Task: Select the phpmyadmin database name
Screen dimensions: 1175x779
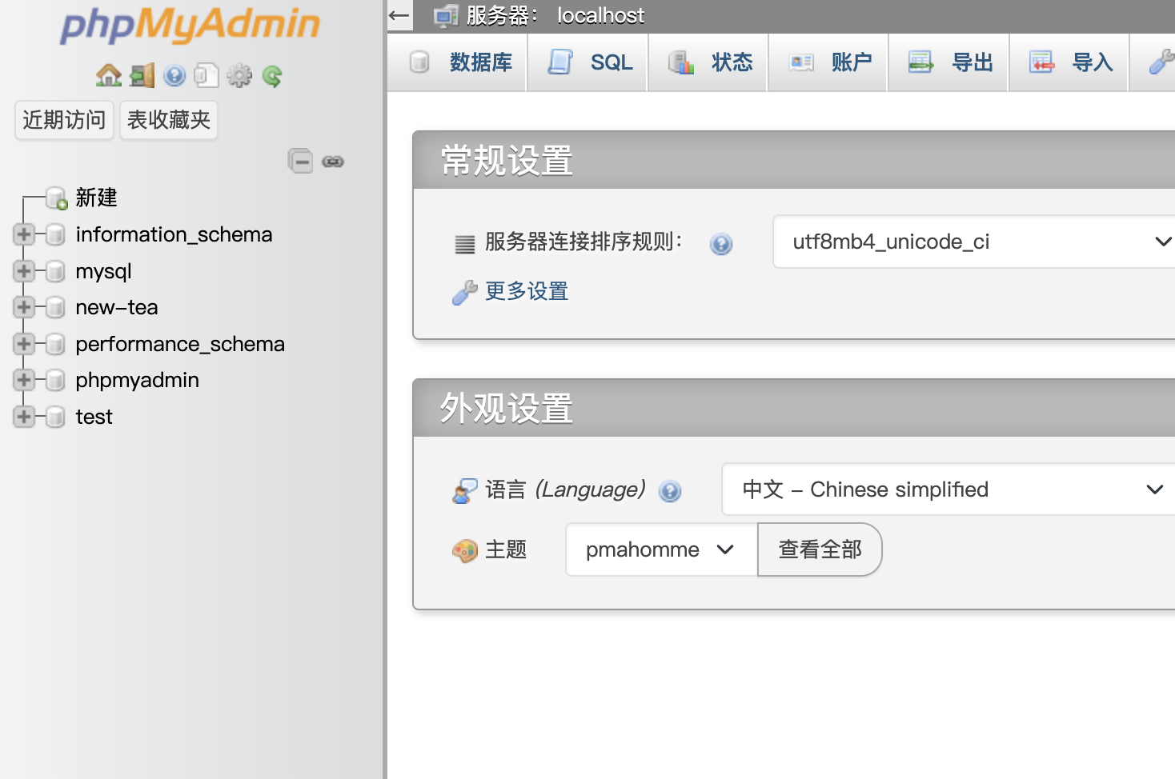Action: click(137, 381)
